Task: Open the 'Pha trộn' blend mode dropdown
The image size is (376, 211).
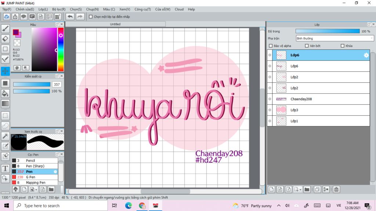Action: 335,38
